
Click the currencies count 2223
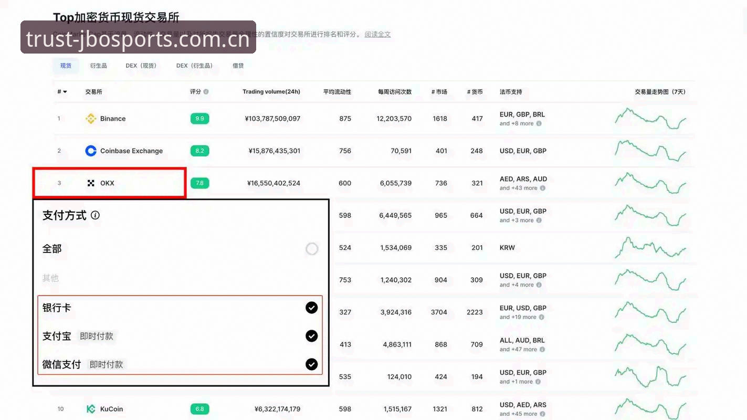(475, 312)
